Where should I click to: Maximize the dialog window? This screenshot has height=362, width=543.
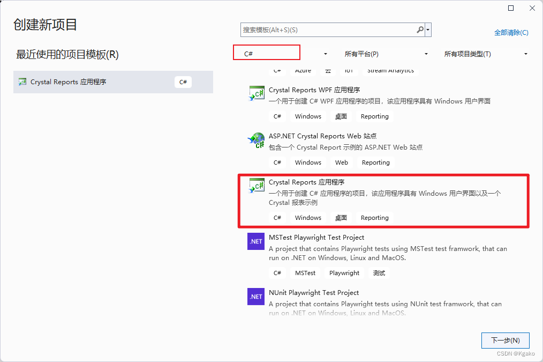(511, 8)
